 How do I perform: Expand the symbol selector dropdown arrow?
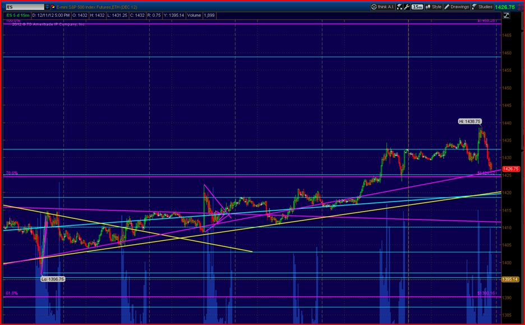(47, 7)
